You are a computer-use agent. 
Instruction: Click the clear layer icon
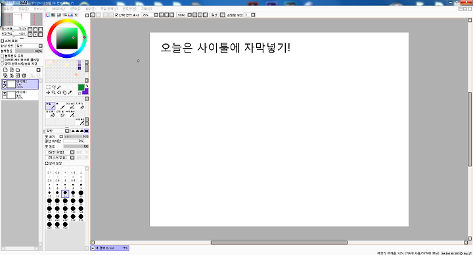coord(18,76)
